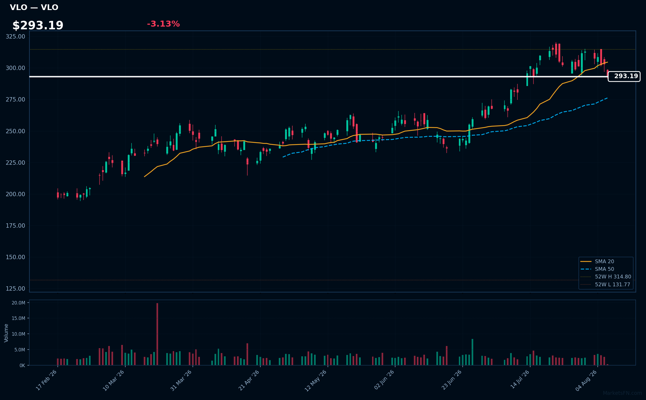Click the 04 Aug '26 date label
The width and height of the screenshot is (646, 400).
[586, 380]
